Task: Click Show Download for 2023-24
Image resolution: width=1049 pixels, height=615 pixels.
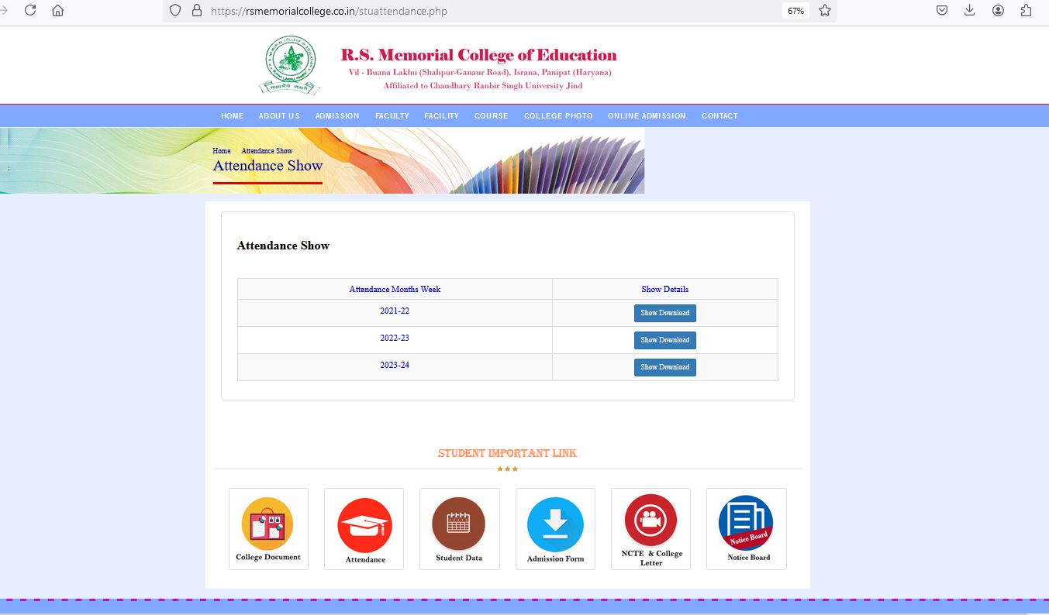Action: tap(664, 367)
